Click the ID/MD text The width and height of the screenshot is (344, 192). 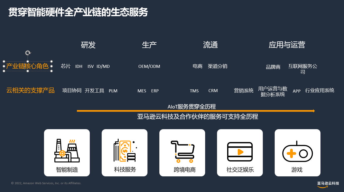[x=103, y=66]
